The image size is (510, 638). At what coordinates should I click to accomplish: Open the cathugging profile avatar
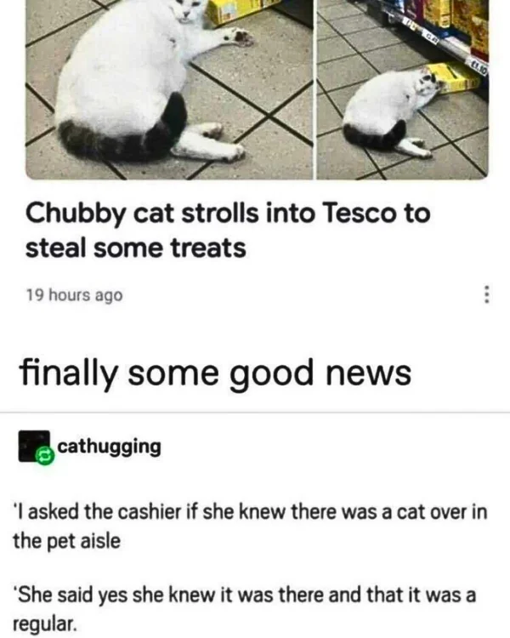(34, 446)
